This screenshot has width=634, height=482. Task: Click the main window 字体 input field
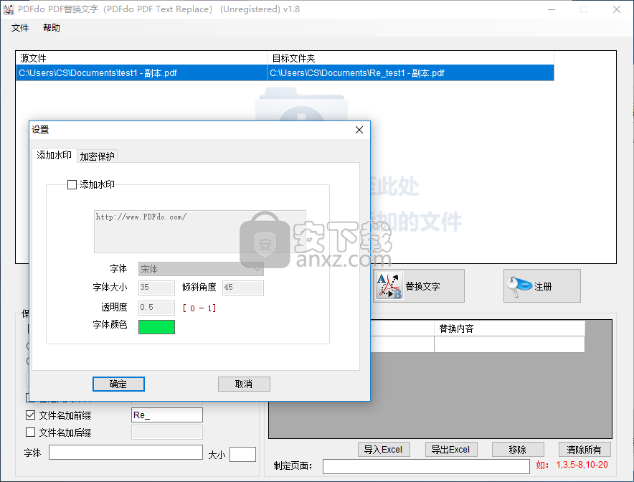pos(126,453)
